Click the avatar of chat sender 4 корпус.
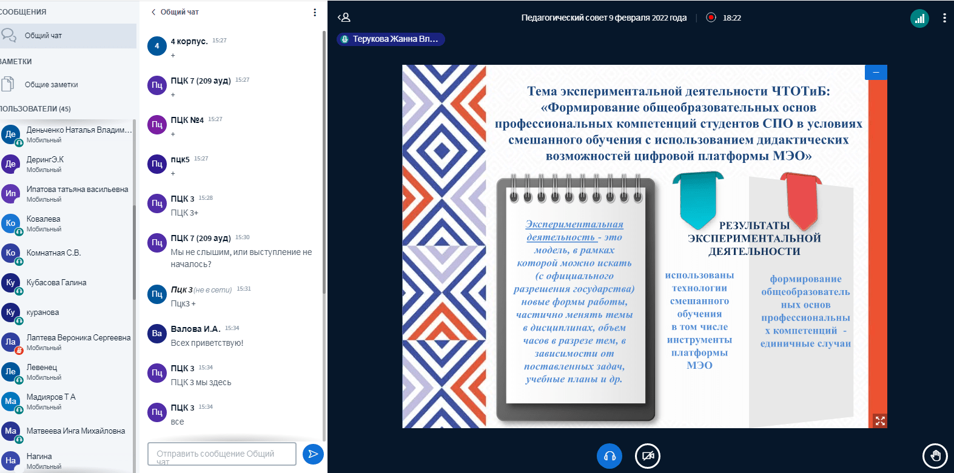This screenshot has width=954, height=473. coord(157,46)
